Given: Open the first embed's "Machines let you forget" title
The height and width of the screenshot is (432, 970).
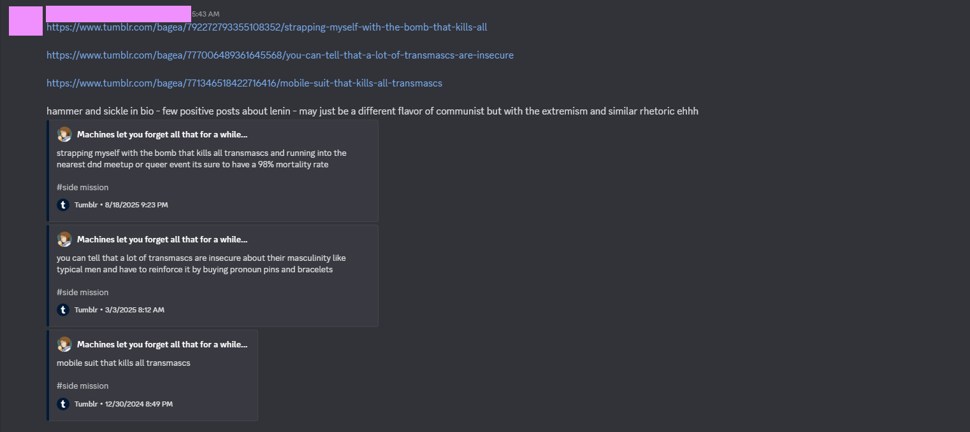Looking at the screenshot, I should tap(162, 134).
